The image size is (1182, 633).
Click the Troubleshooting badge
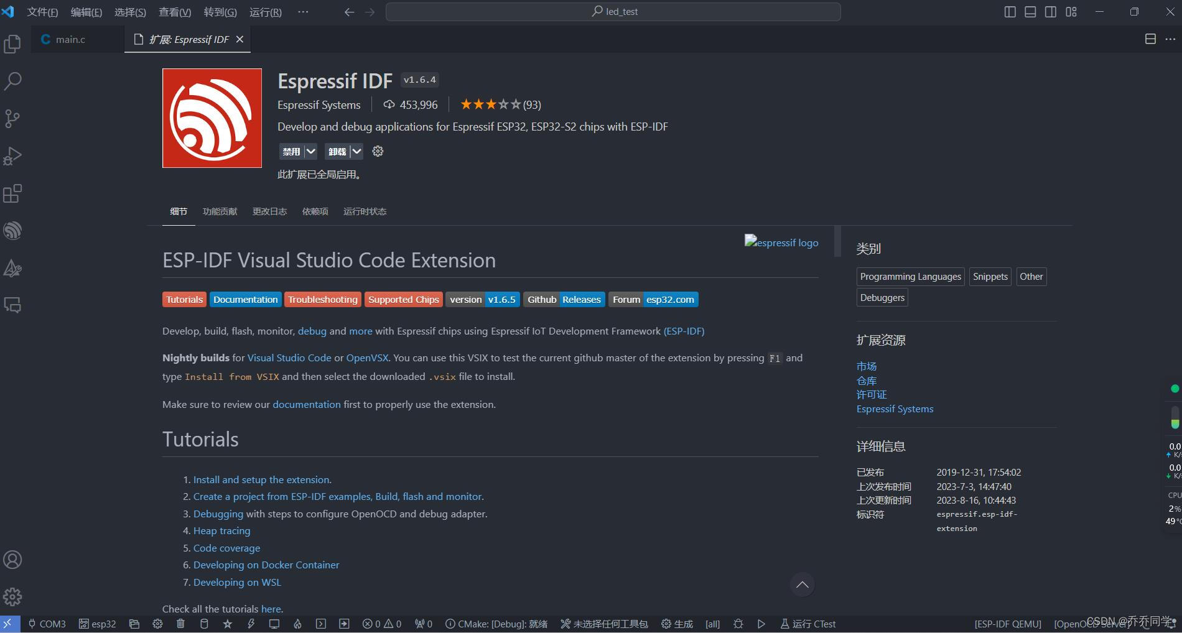click(x=323, y=300)
